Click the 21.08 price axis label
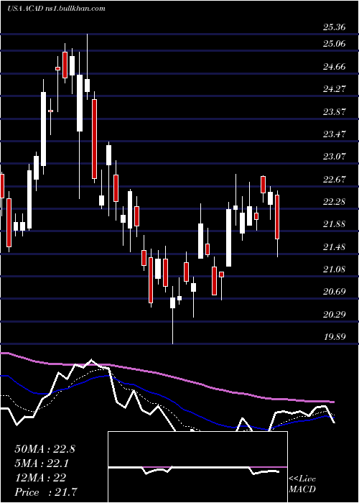The width and height of the screenshot is (359, 503). pyautogui.click(x=335, y=269)
